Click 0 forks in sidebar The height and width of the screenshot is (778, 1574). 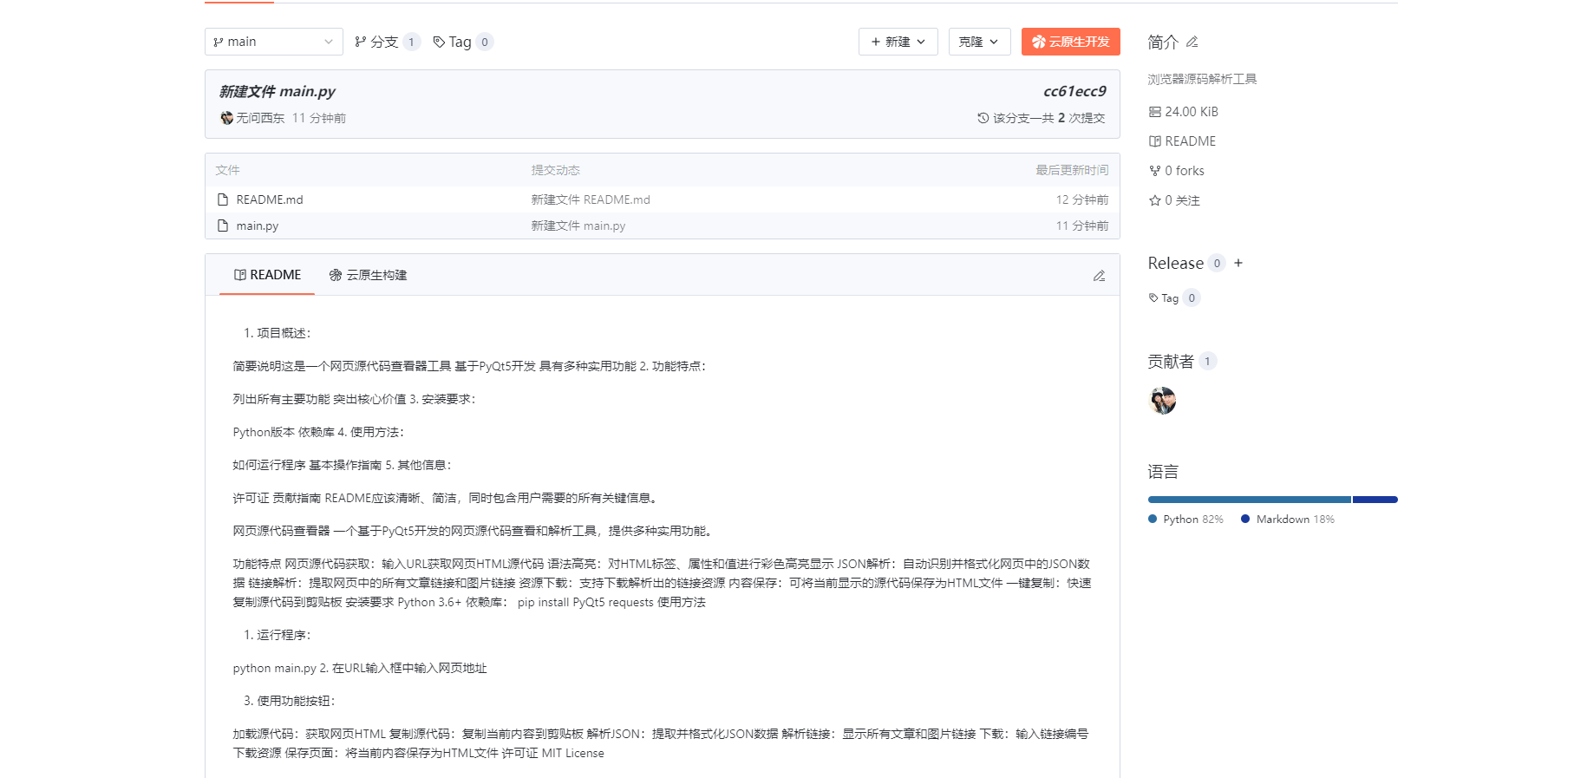click(1177, 171)
